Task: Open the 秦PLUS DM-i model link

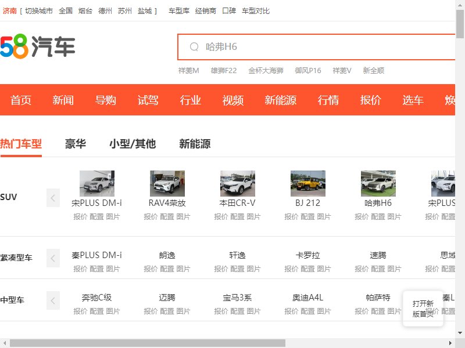Action: 96,255
